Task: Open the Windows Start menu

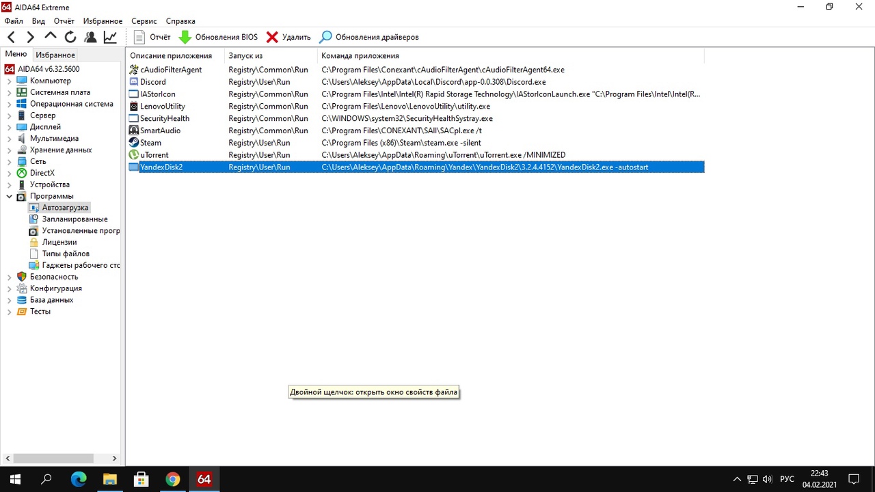Action: coord(15,479)
